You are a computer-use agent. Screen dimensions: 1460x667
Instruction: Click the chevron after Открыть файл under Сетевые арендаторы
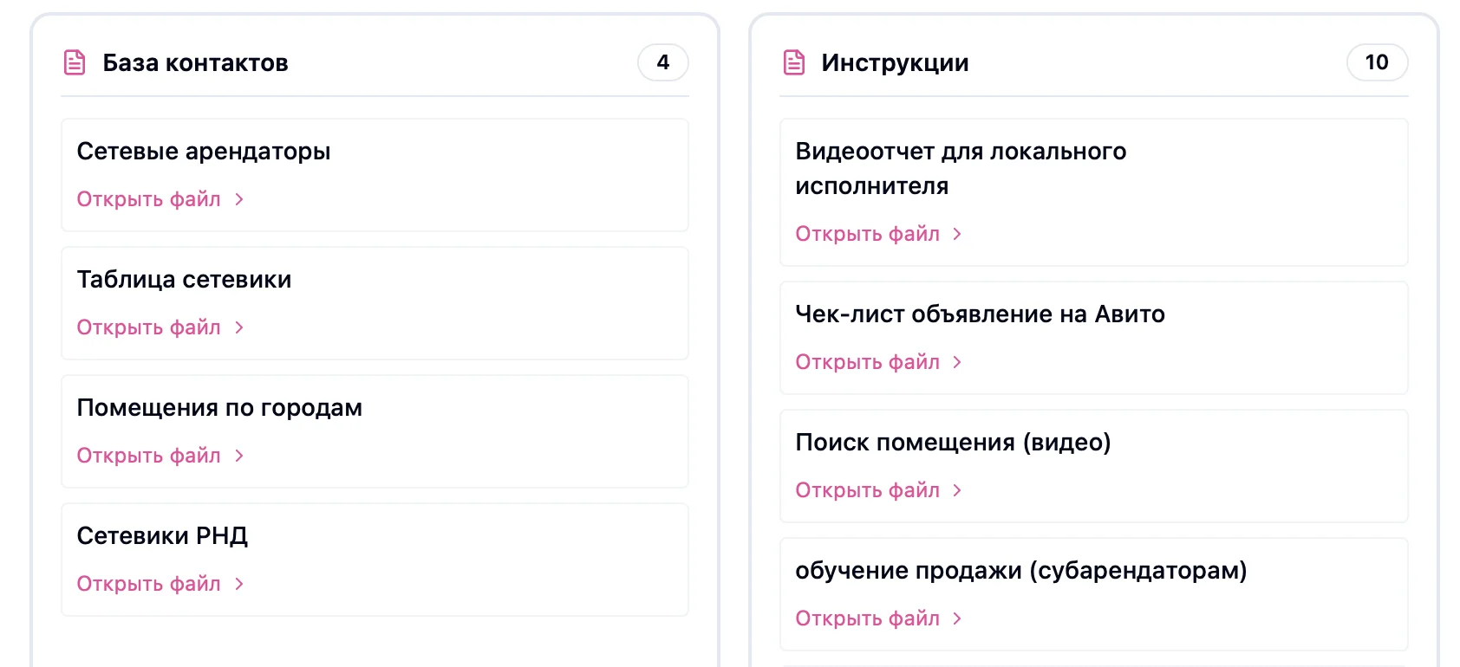pyautogui.click(x=240, y=199)
